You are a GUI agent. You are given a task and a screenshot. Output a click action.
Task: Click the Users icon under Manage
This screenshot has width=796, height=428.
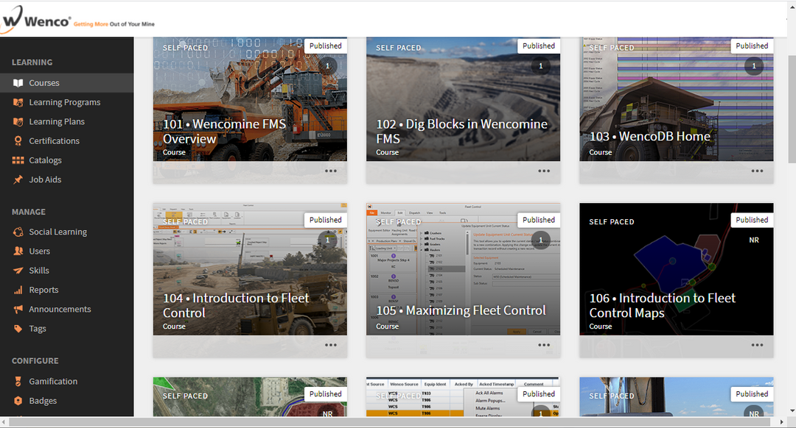tap(18, 251)
